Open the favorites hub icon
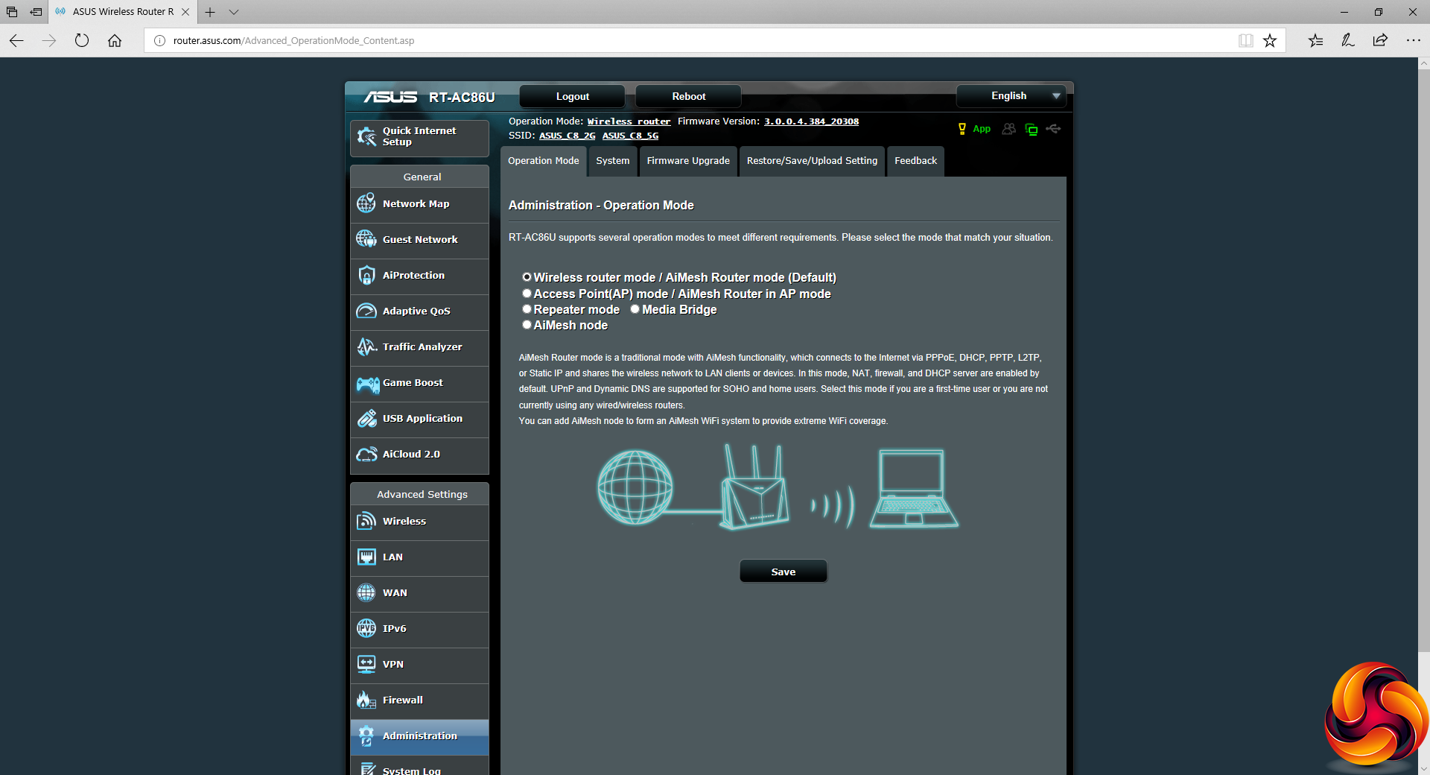 click(1315, 40)
